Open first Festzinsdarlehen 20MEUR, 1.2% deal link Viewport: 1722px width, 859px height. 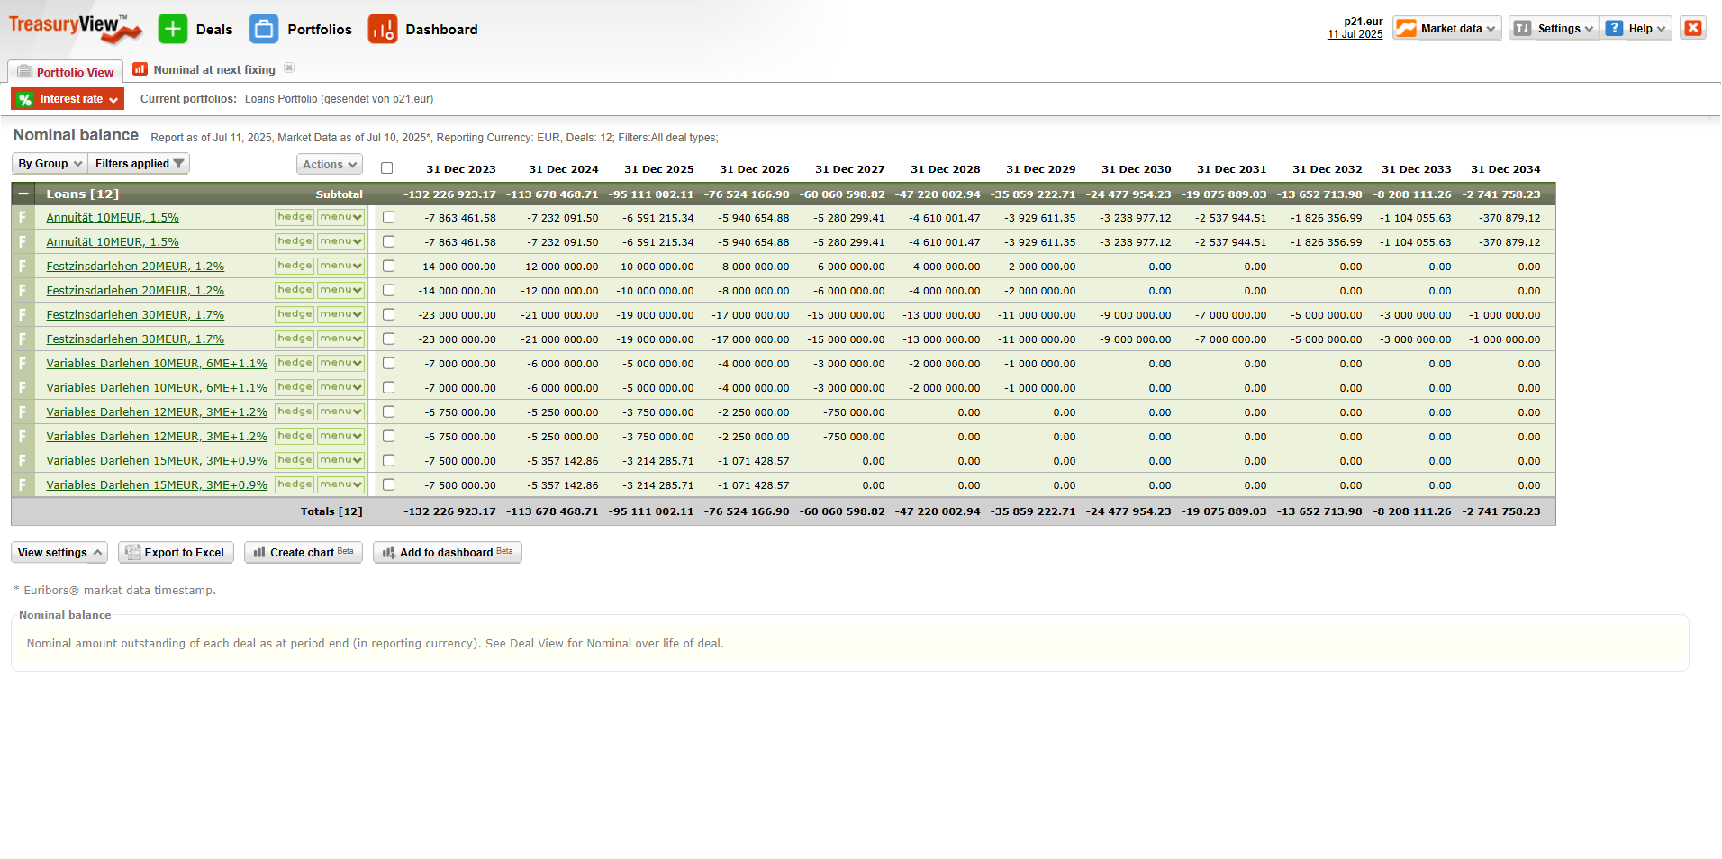[x=135, y=267]
